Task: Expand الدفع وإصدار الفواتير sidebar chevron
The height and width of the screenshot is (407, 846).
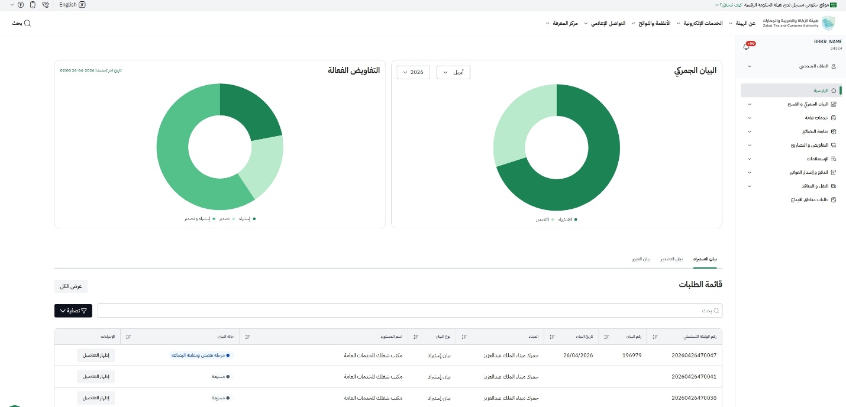Action: point(750,172)
